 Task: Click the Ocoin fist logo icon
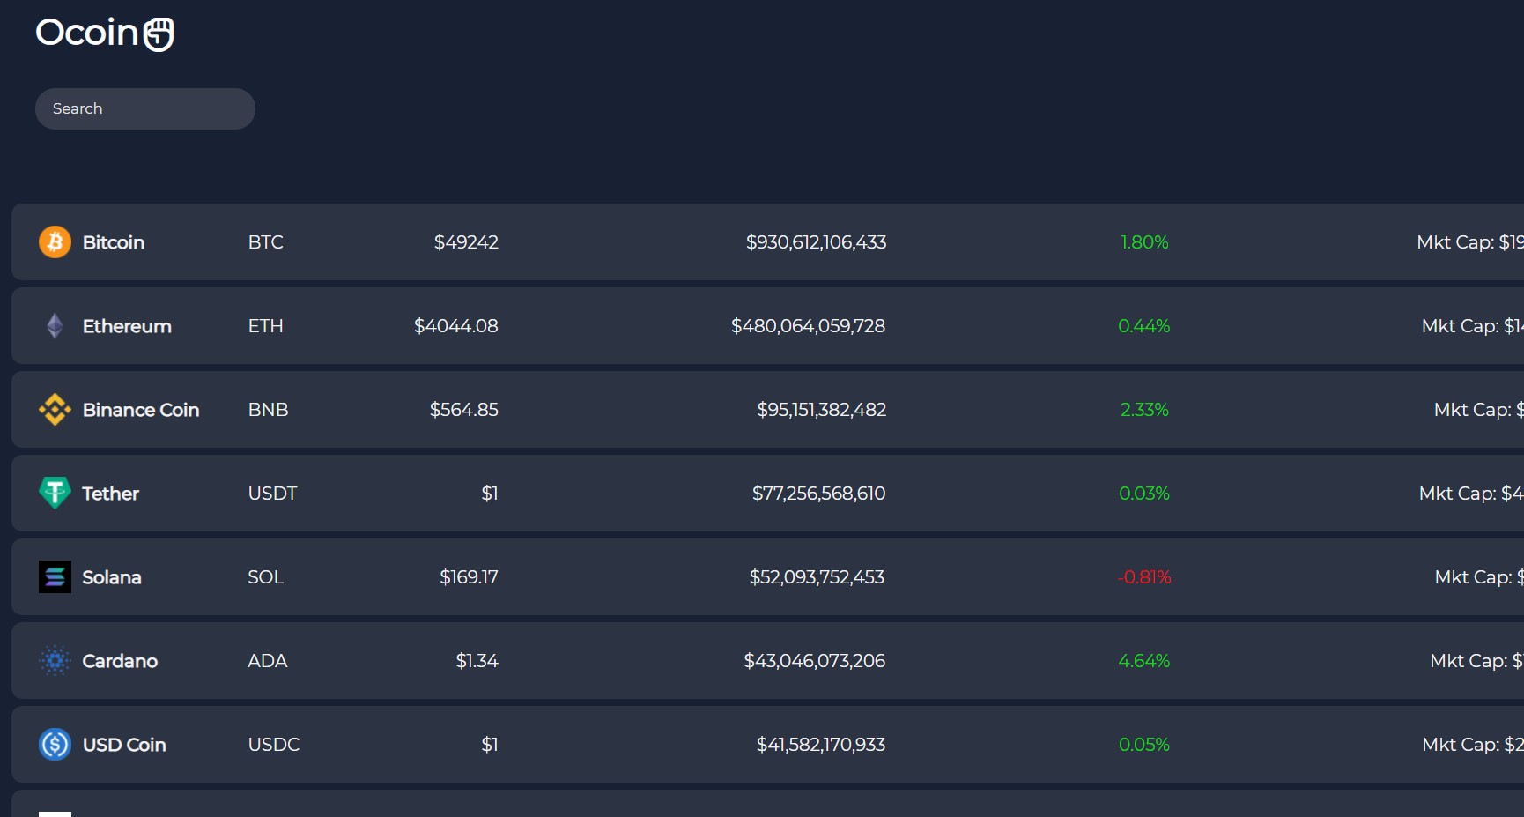click(159, 34)
